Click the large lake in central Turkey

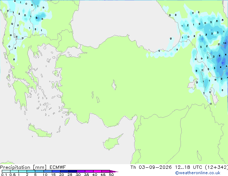114,85
